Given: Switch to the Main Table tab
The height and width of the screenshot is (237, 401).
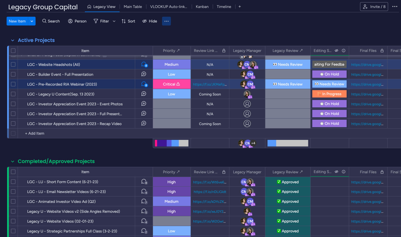Looking at the screenshot, I should point(133,7).
